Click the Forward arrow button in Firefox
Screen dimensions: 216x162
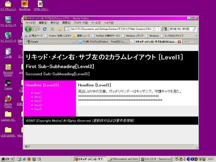(35, 29)
